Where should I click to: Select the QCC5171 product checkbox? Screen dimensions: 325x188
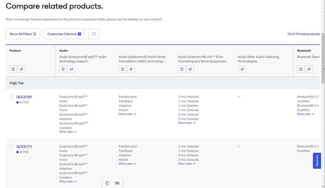[x=11, y=146]
